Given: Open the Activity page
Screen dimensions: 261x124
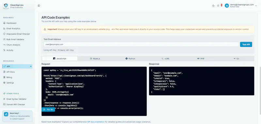Looking at the screenshot, I should (17, 50).
